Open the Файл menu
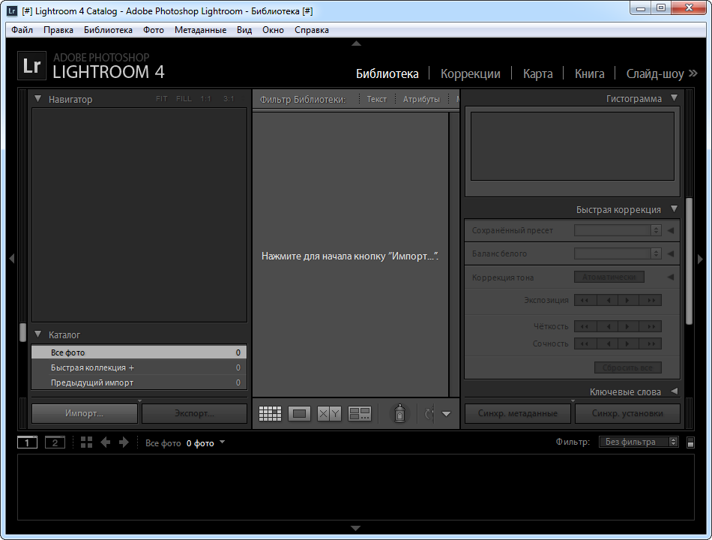 (22, 30)
